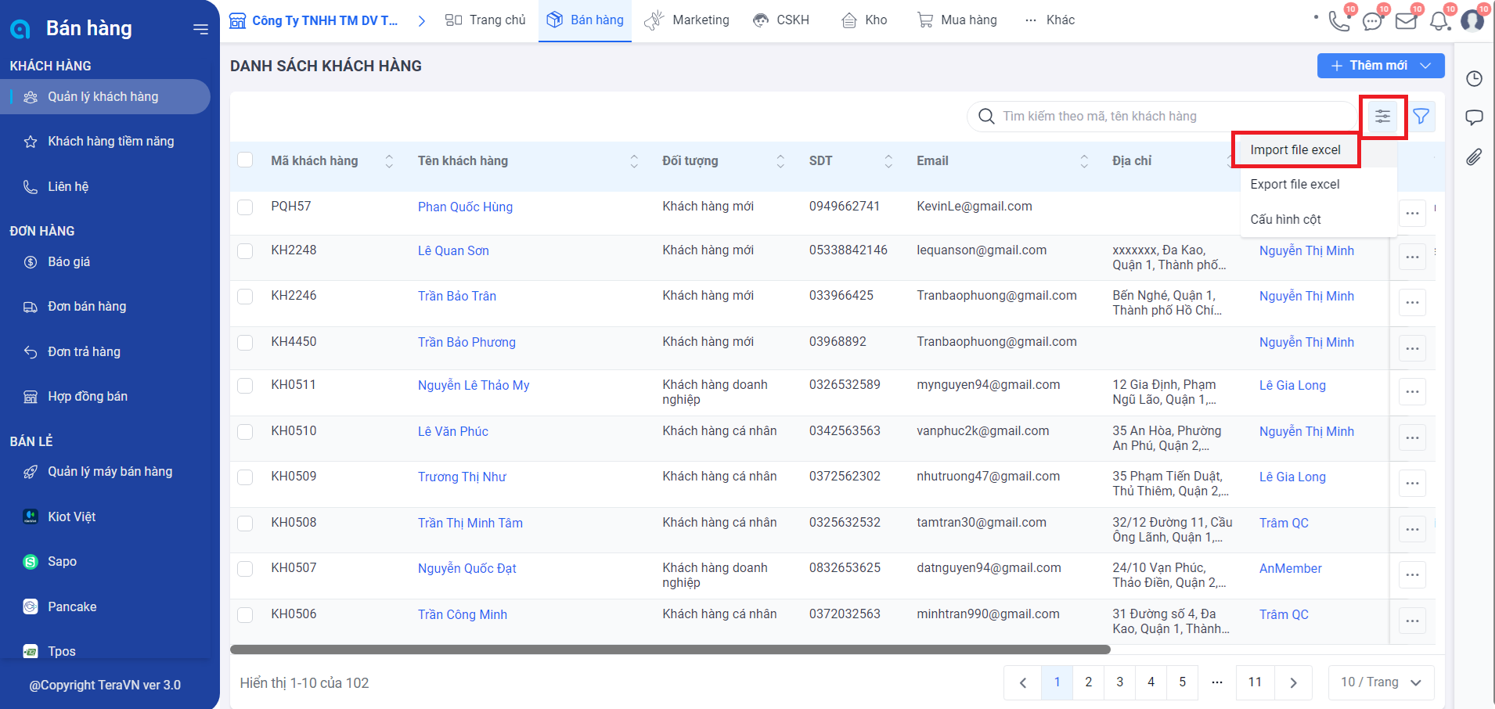Open more actions for row KH0510
Viewport: 1495px width, 709px height.
[x=1412, y=437]
